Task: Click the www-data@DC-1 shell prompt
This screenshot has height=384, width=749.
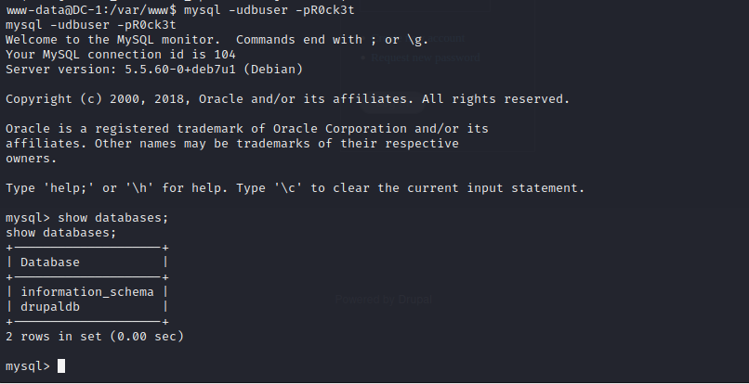Action: coord(45,8)
